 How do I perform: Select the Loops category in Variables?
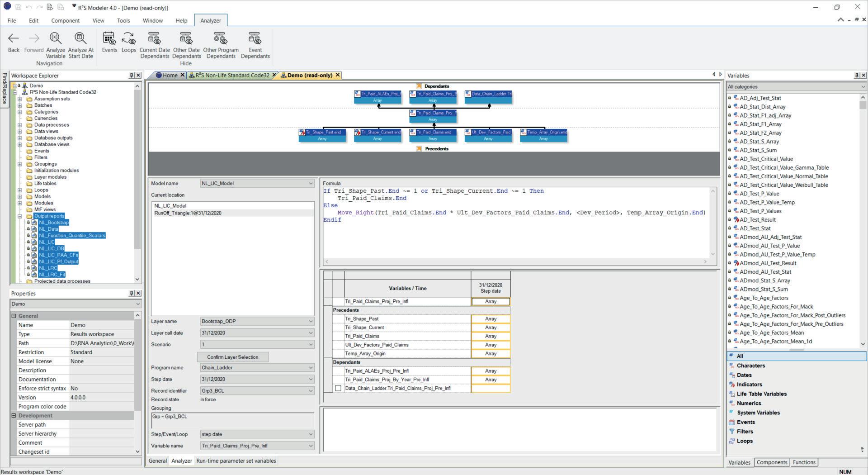[745, 441]
